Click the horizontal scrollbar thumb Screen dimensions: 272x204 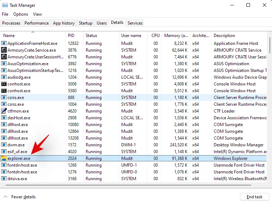128,185
